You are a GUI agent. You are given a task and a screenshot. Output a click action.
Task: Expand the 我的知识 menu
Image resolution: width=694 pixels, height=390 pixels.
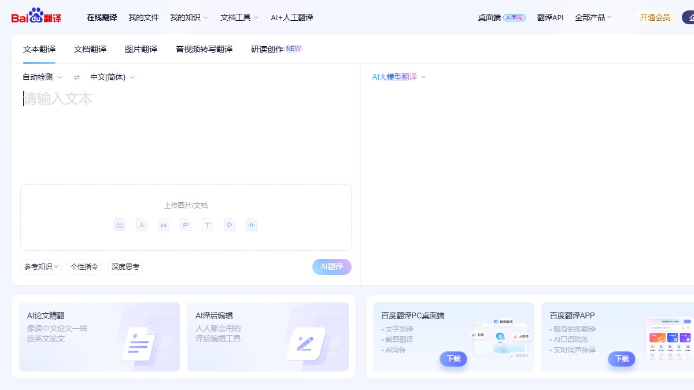[x=189, y=17]
